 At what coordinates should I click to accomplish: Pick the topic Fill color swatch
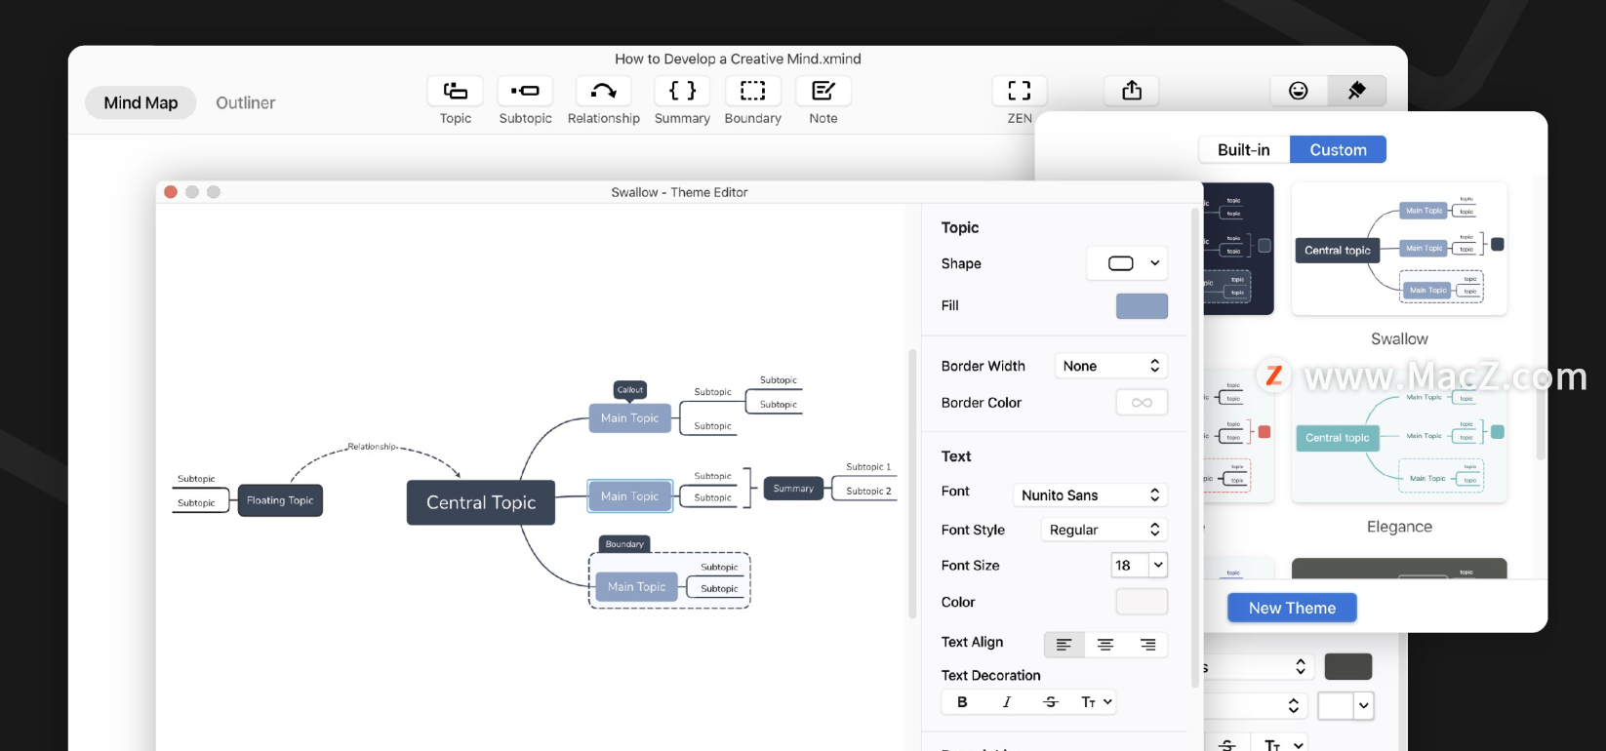click(x=1142, y=306)
